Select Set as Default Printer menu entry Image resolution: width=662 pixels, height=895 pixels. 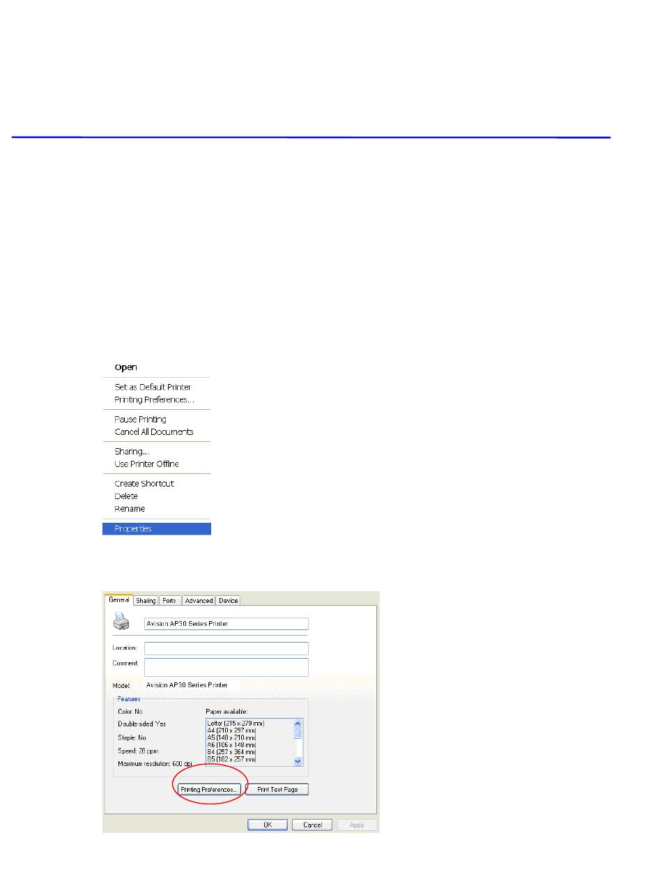(x=153, y=387)
